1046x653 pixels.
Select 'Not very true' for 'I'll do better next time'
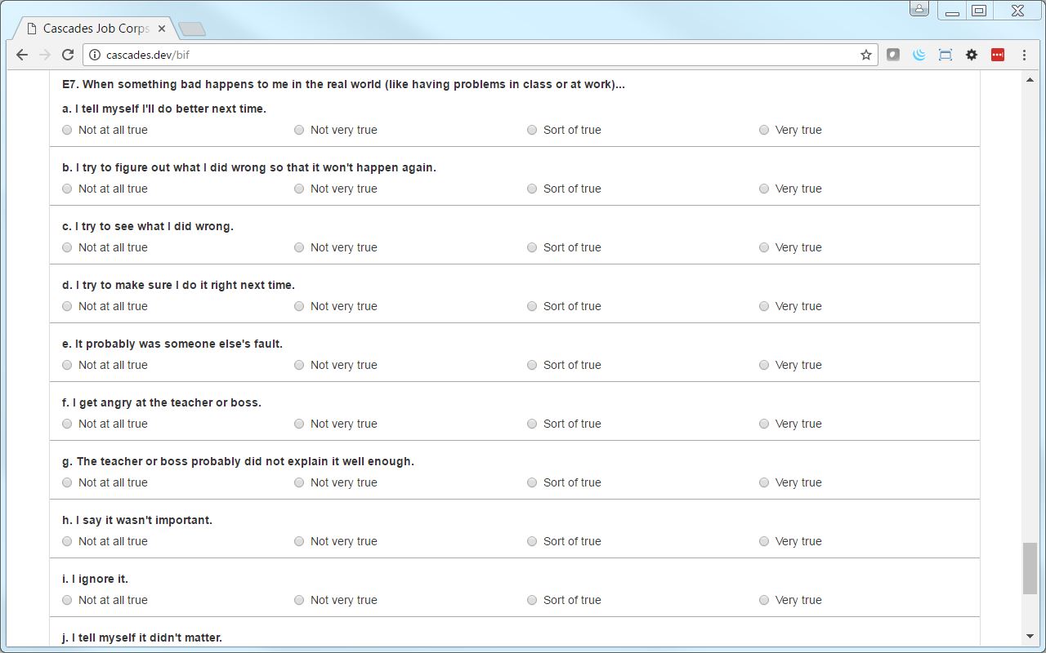pyautogui.click(x=299, y=130)
